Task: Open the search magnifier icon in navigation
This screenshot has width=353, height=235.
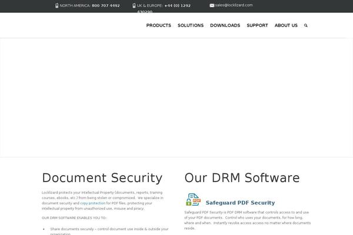Action: coord(306,25)
